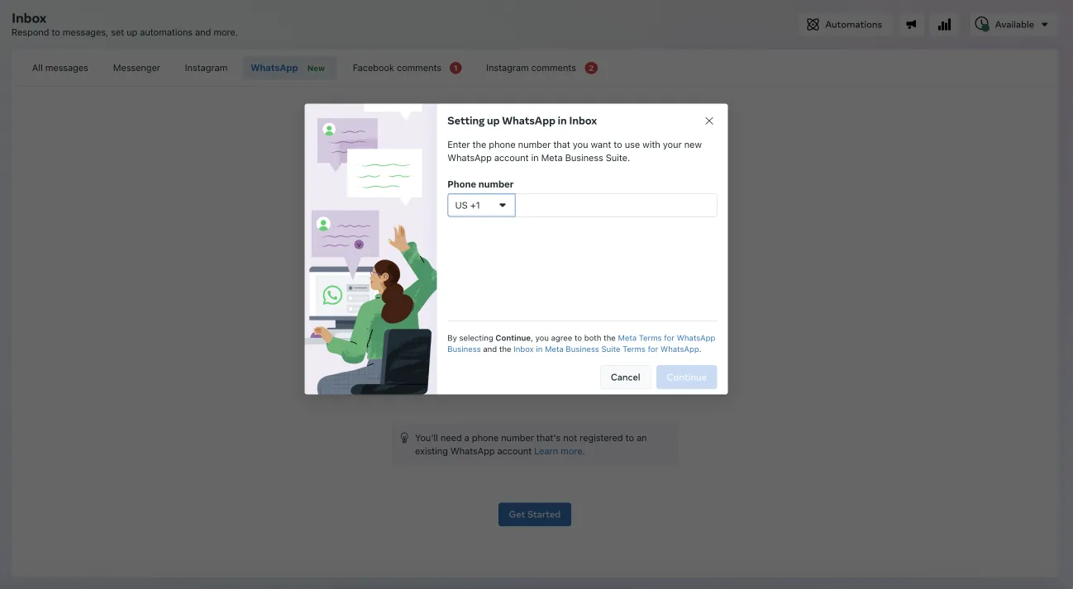This screenshot has height=589, width=1073.
Task: Switch to the All messages tab
Action: tap(59, 68)
